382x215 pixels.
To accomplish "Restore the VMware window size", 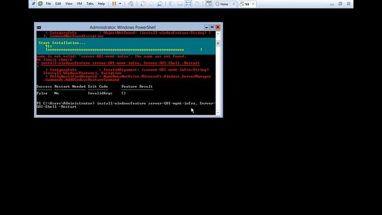I will coord(340,4).
